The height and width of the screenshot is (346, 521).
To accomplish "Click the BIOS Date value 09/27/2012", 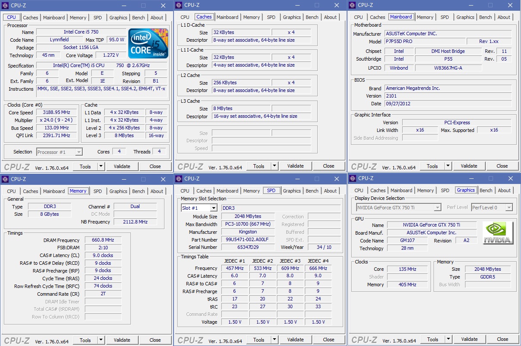I will (x=448, y=104).
